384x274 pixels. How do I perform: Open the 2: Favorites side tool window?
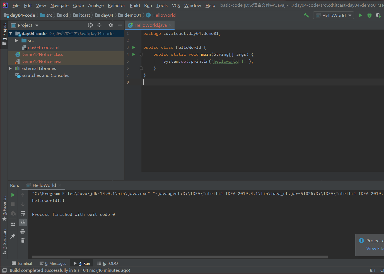click(4, 208)
